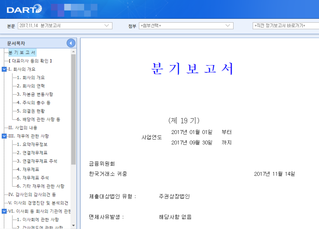Click the 주권상장법인 value
This screenshot has width=319, height=229.
coord(174,196)
